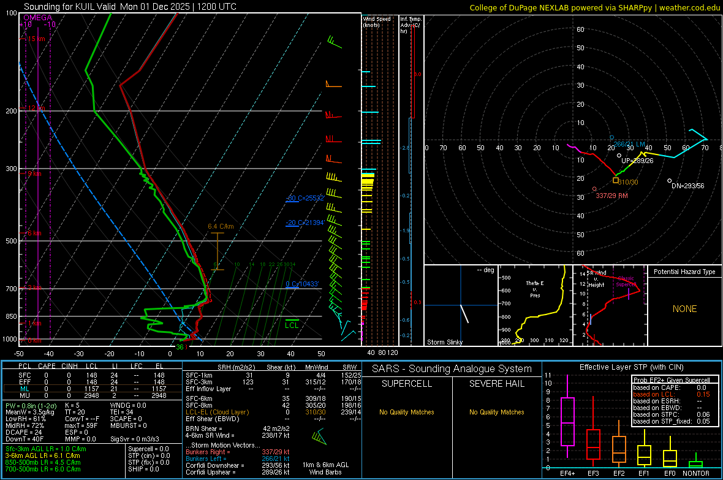Click the Prob EF2+ Given Supercell header
723x480 pixels.
(x=672, y=380)
